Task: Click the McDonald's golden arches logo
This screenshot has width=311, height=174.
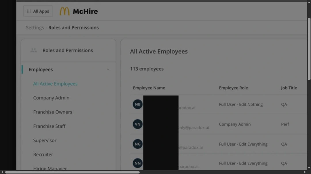Action: tap(65, 11)
